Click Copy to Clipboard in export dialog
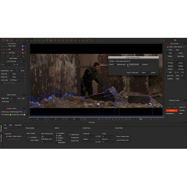This screenshot has width=187, height=187. (132, 73)
